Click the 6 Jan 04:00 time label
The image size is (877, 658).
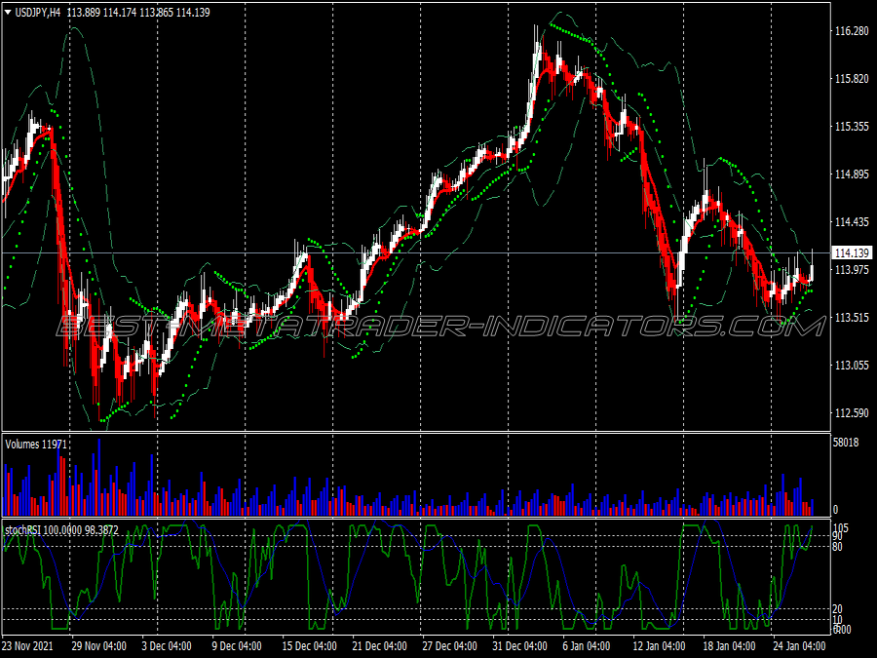coord(587,645)
